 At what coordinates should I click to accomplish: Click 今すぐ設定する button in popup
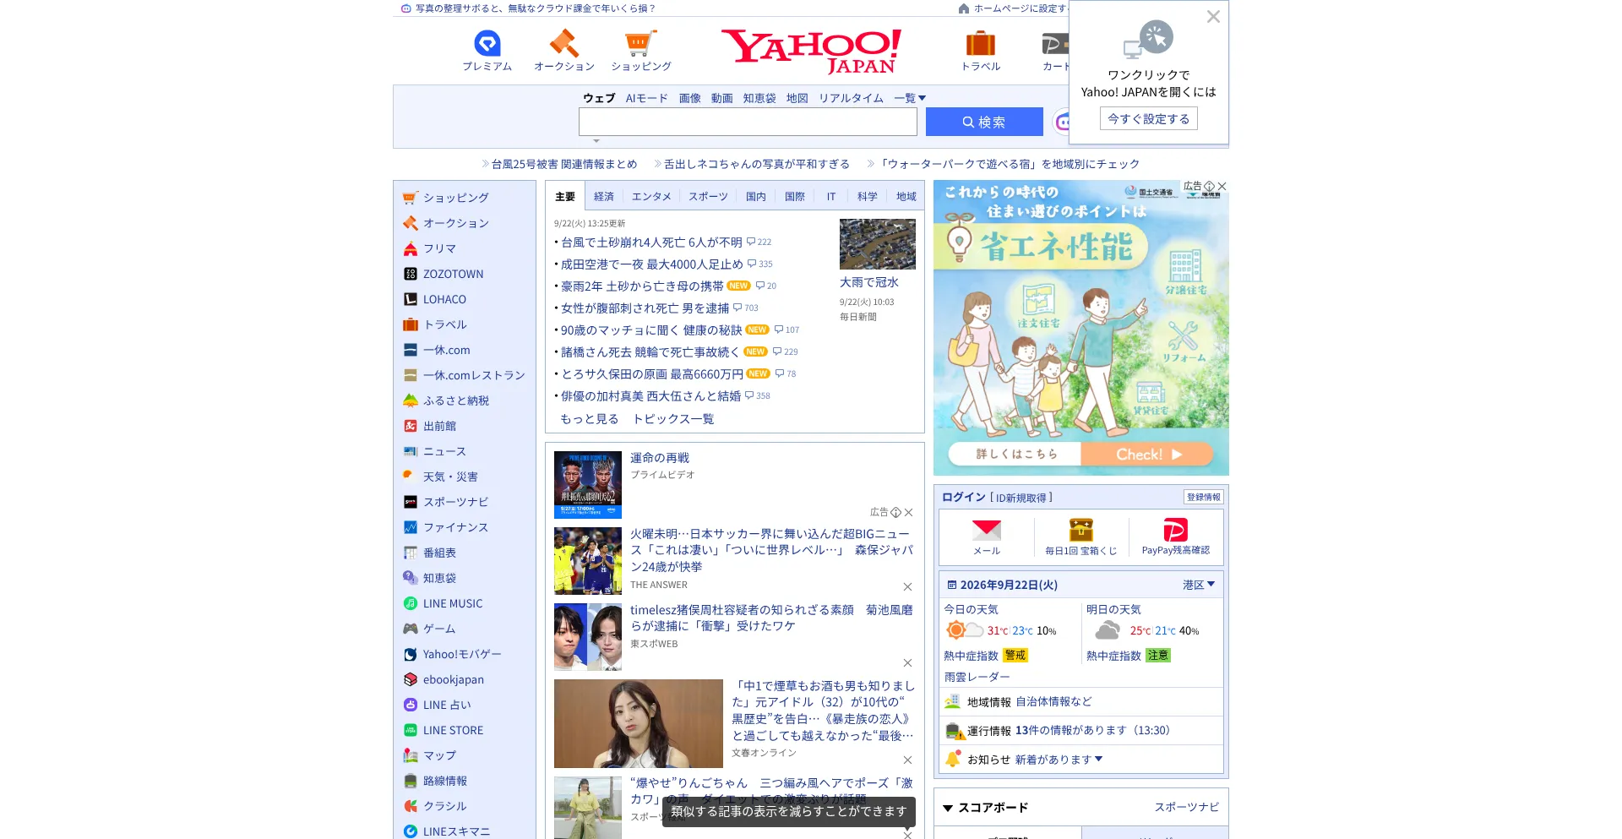(1148, 118)
